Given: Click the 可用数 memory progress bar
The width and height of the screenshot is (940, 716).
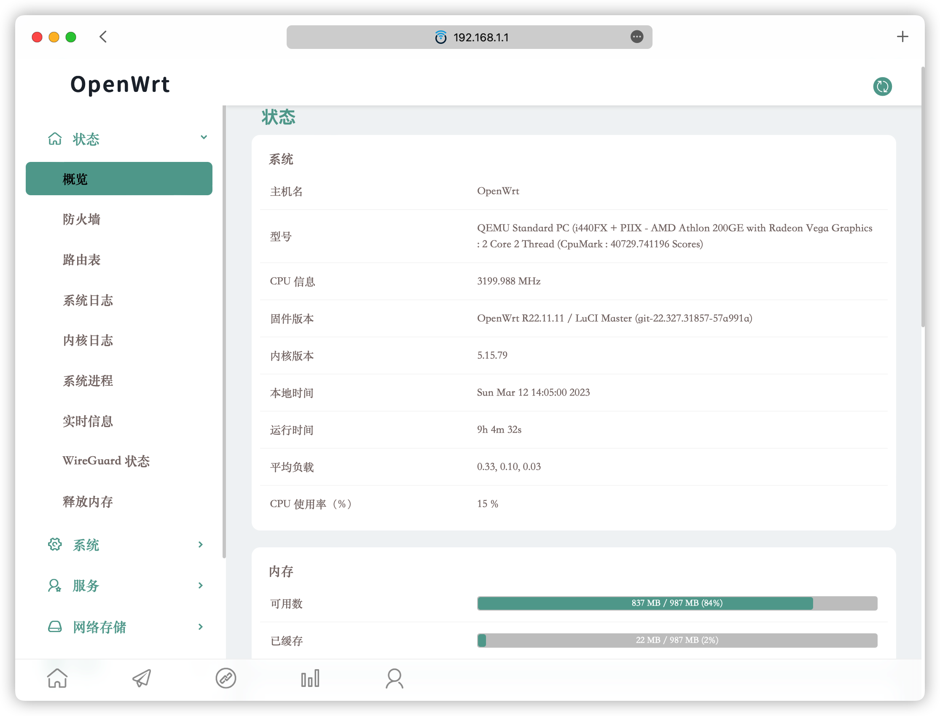Looking at the screenshot, I should (x=677, y=603).
